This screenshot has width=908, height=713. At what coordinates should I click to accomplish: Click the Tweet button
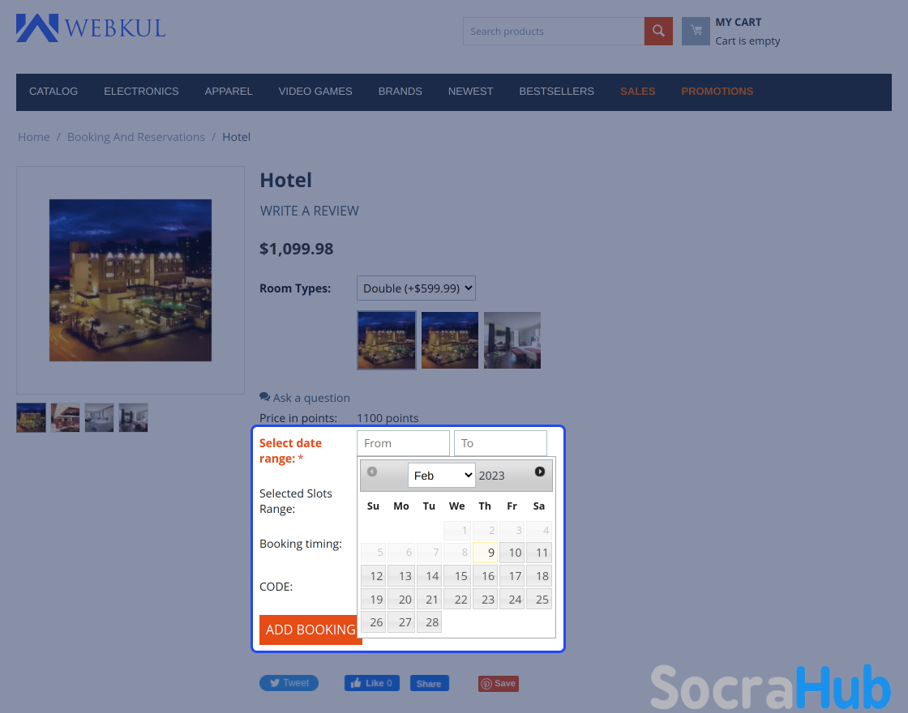click(x=289, y=683)
